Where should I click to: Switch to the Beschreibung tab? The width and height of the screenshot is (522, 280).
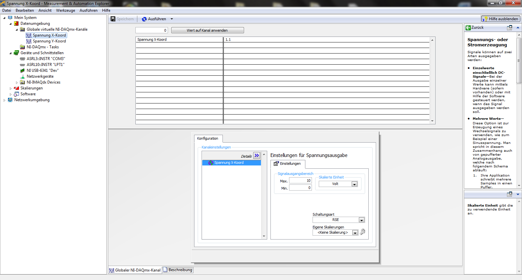click(178, 270)
